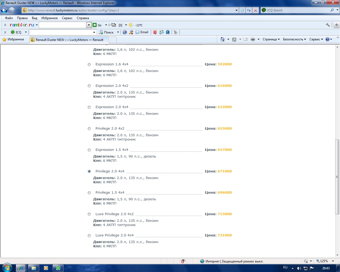Click the Поиск search button on ICQ toolbar
Screen dimensions: 340x272
(x=107, y=32)
